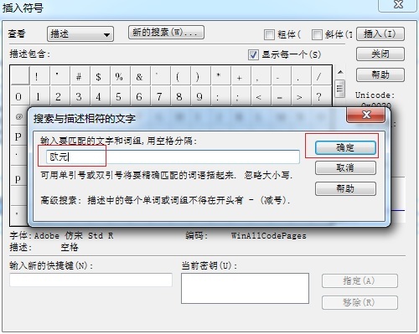
Task: Select the @ symbol cell
Action: (19, 116)
